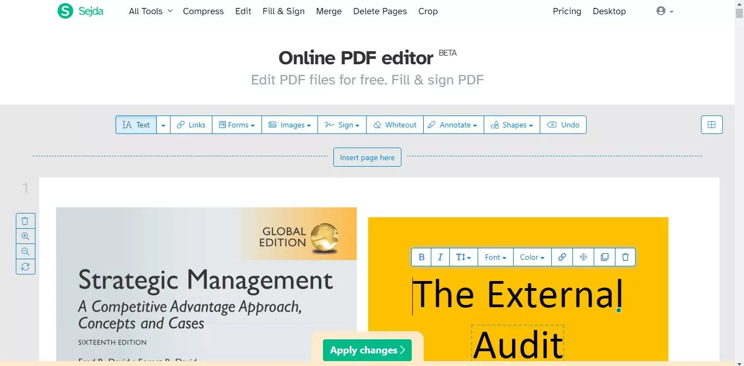Duplicate the text box with the copy icon

coord(605,257)
